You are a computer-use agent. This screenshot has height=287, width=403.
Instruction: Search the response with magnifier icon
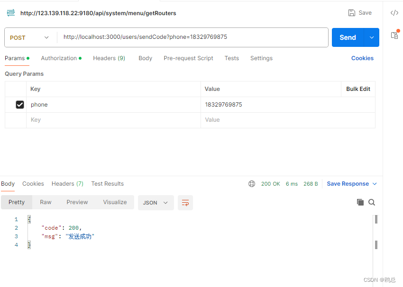(x=372, y=202)
